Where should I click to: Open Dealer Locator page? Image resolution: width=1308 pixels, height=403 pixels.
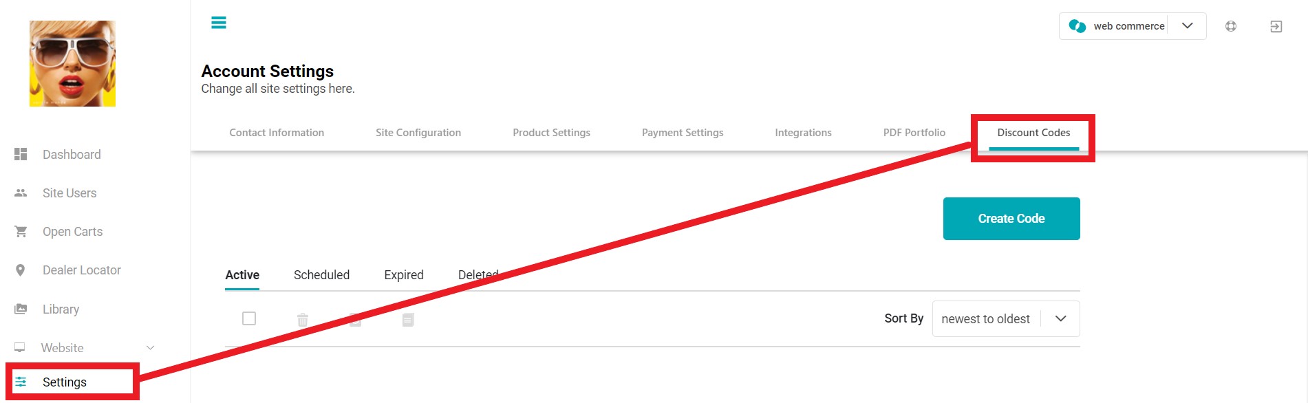81,270
